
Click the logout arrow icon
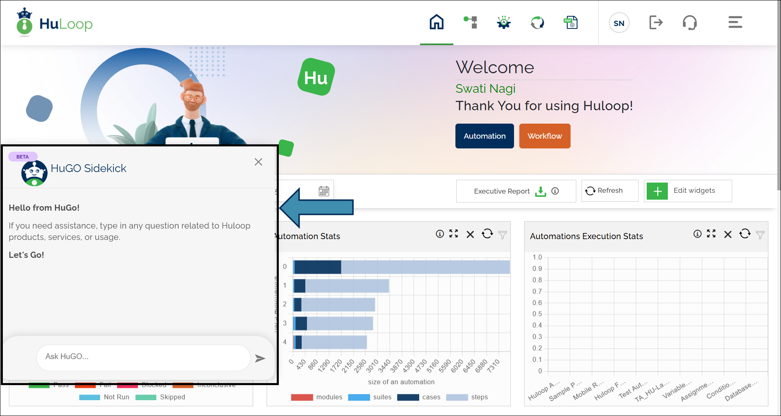[656, 22]
